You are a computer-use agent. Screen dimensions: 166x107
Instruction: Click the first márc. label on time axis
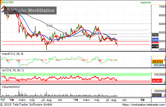point(22,100)
